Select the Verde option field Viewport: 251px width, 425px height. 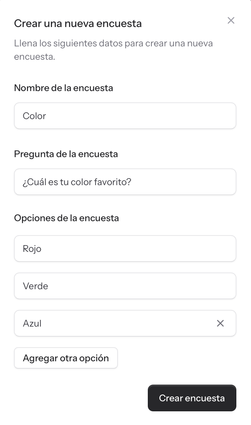pos(125,286)
